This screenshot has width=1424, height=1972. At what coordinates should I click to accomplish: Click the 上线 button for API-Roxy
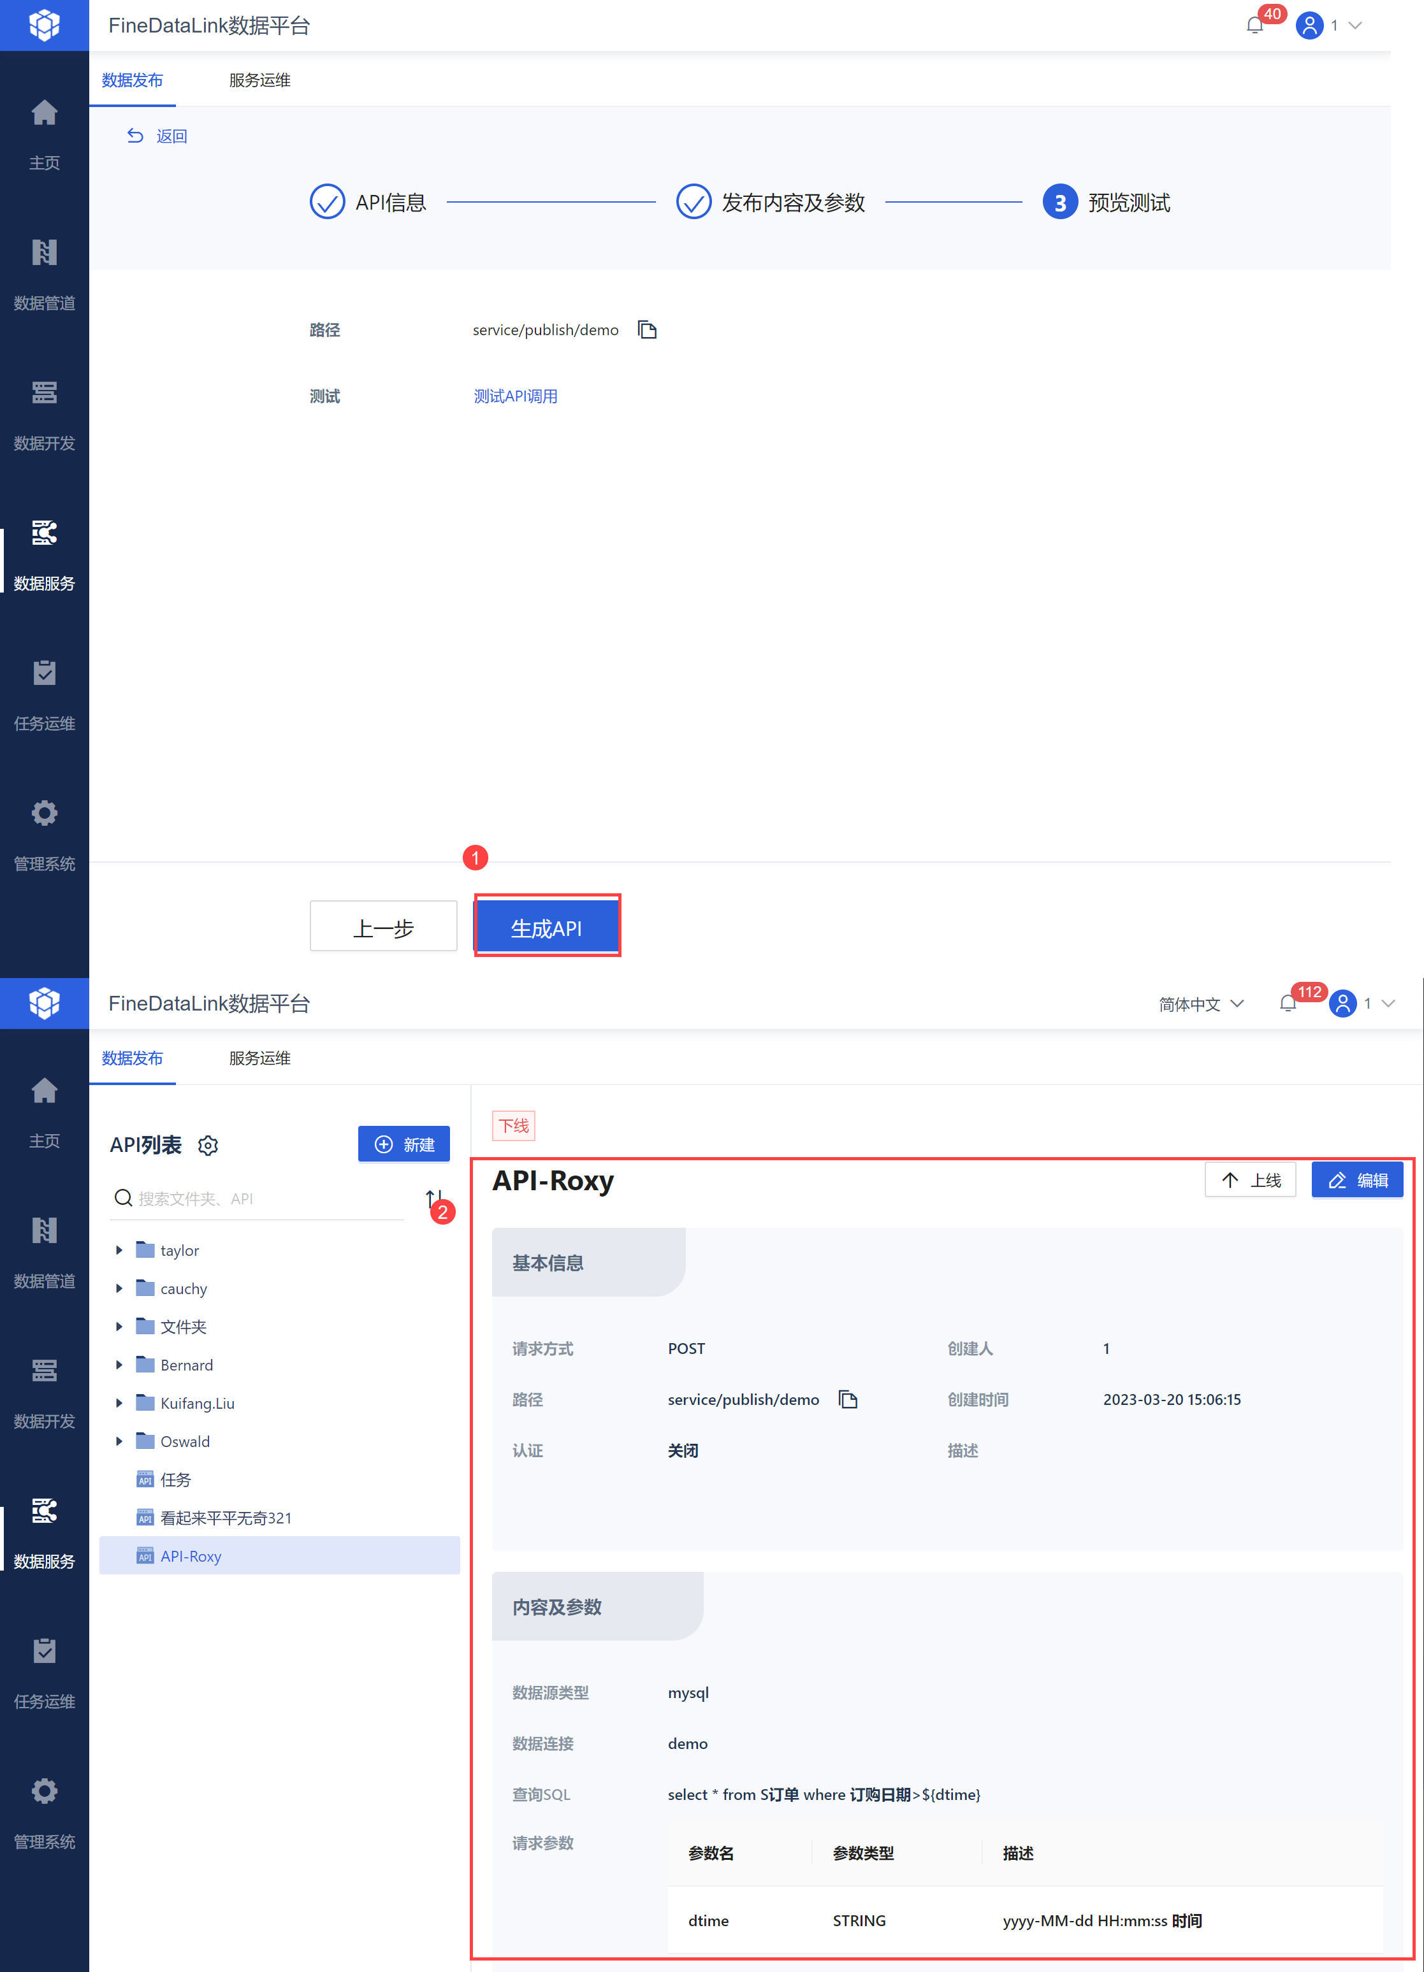[1250, 1180]
